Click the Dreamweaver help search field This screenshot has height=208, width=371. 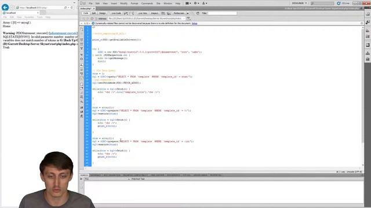pos(322,3)
